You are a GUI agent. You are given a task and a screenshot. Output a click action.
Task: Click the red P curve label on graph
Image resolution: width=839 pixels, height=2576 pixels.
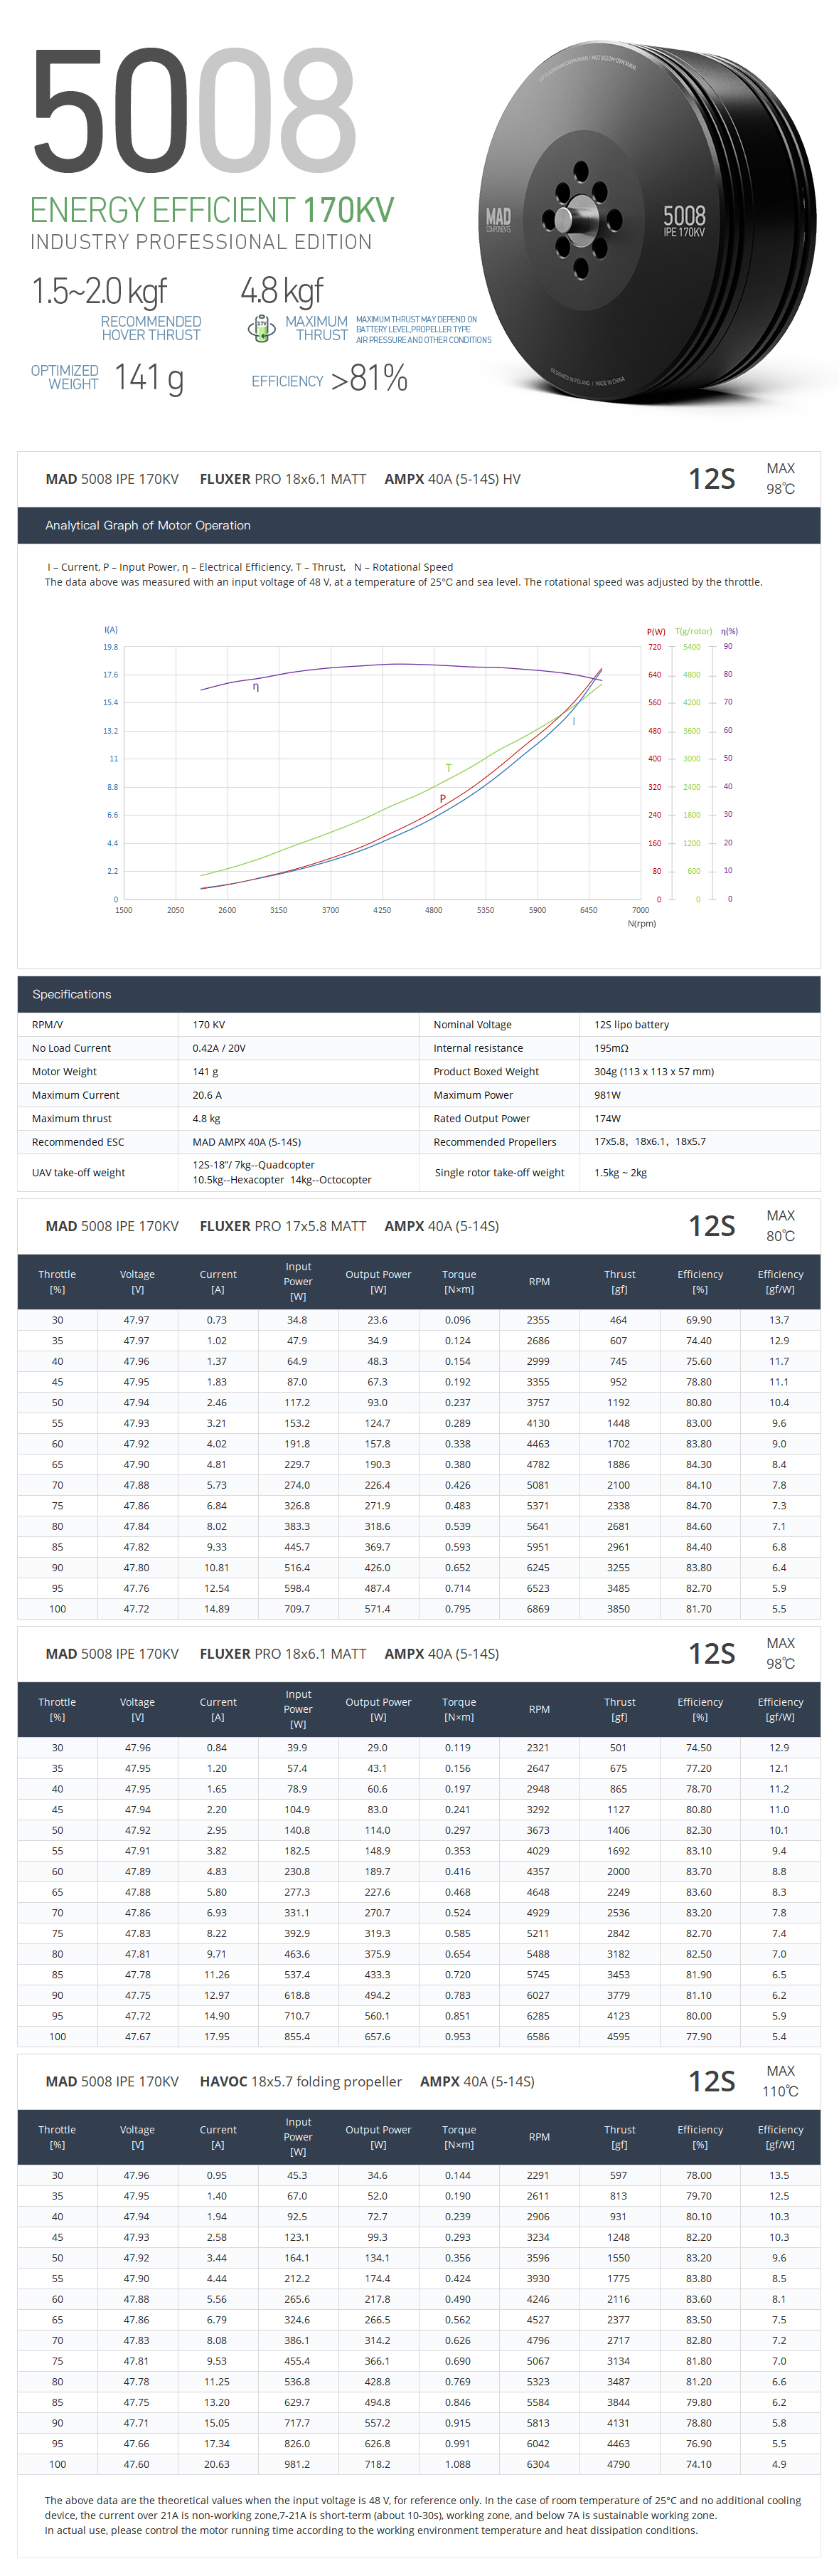click(x=442, y=798)
